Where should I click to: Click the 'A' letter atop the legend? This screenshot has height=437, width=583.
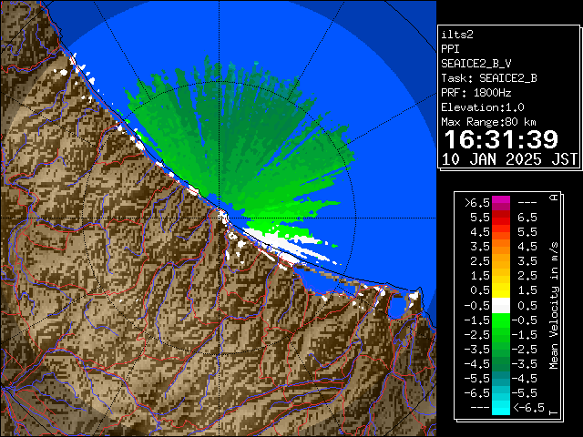pyautogui.click(x=554, y=198)
